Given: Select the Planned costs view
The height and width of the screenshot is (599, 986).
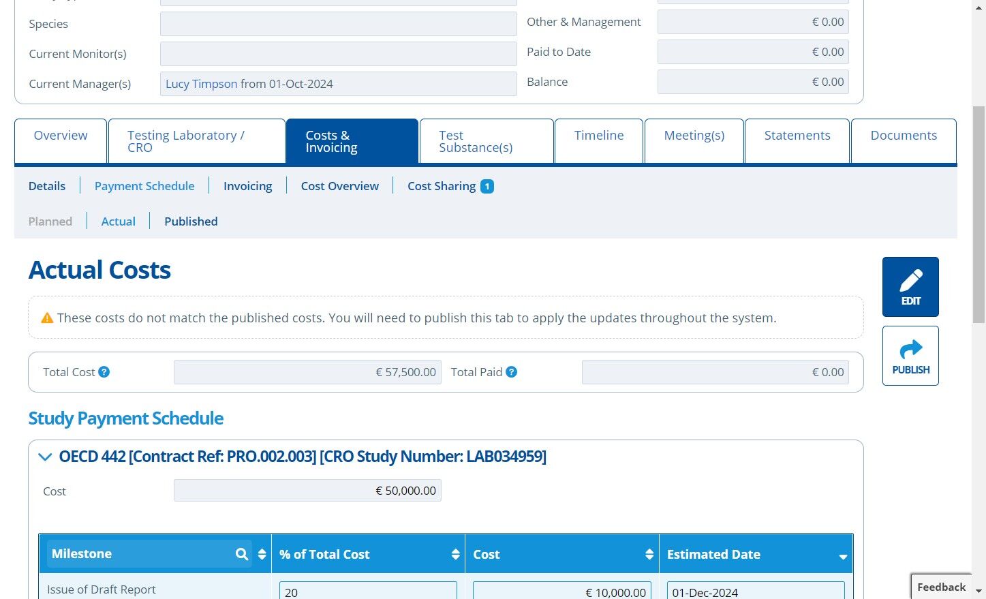Looking at the screenshot, I should (50, 221).
